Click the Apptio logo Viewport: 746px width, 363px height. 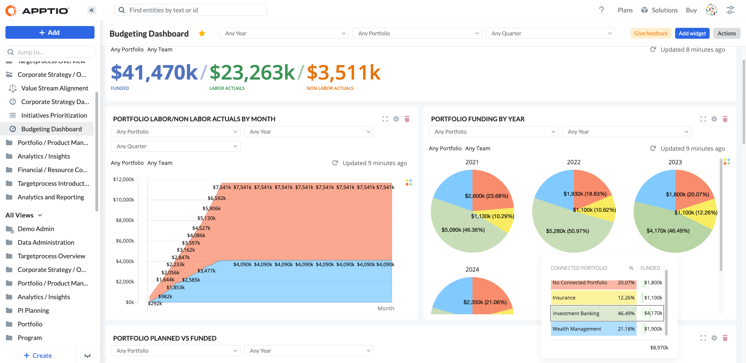[38, 10]
